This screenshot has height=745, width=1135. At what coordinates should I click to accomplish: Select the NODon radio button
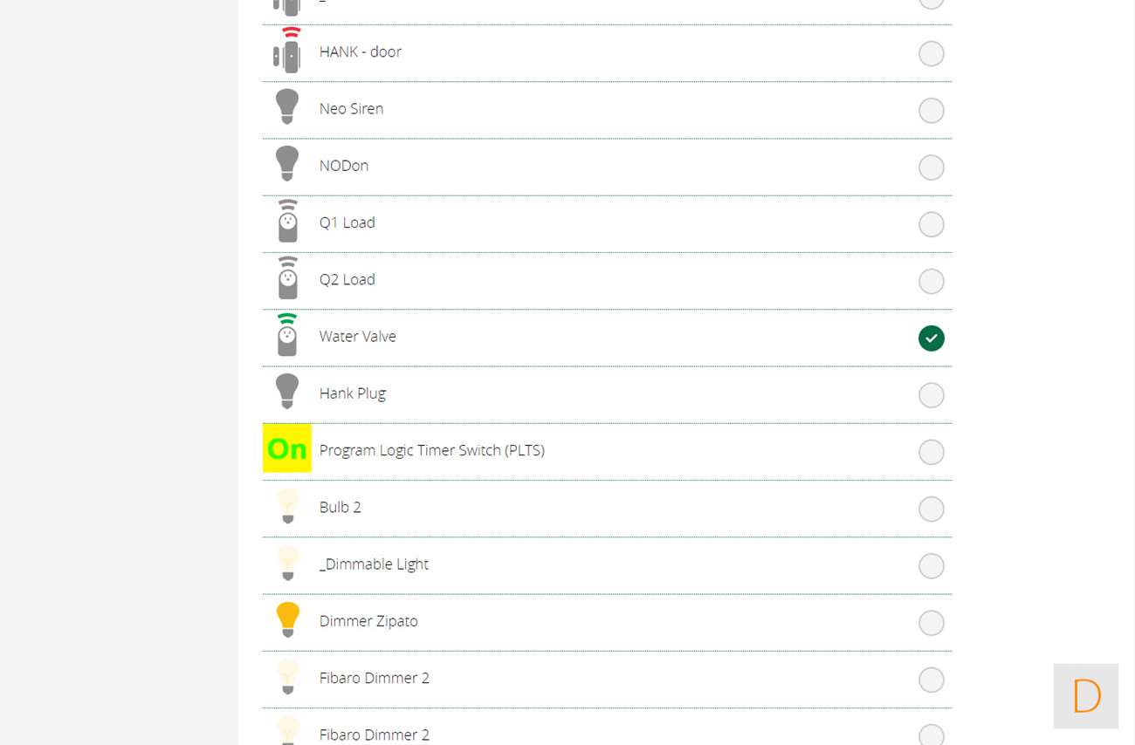coord(932,167)
